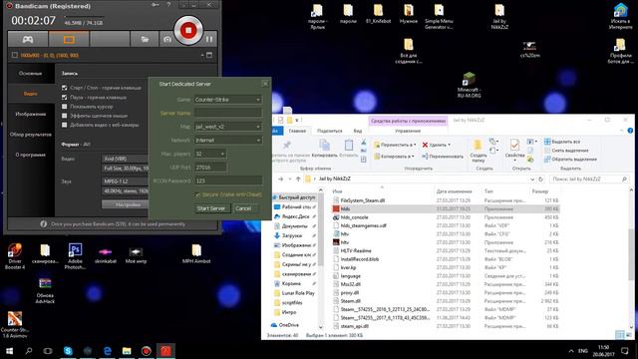Enable add webcam video checkbox

pyautogui.click(x=64, y=125)
